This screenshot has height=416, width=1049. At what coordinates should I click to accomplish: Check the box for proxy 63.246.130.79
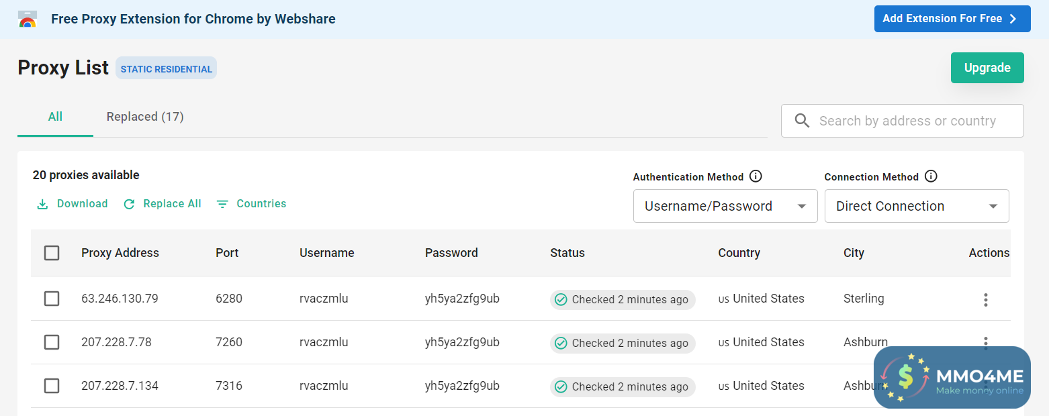[x=52, y=299]
